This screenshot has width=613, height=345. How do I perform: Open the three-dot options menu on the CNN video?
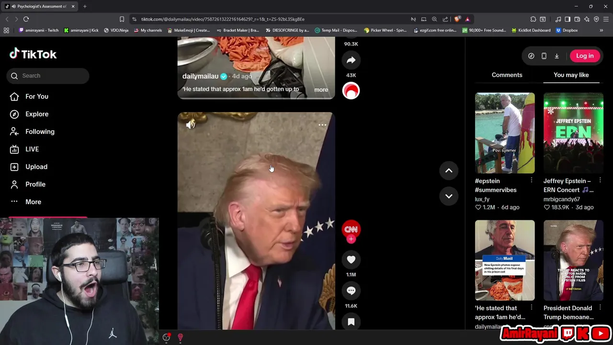tap(322, 125)
